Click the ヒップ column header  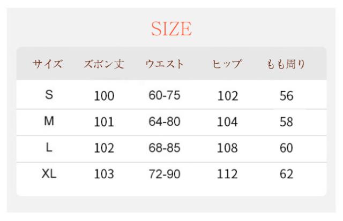coord(228,65)
